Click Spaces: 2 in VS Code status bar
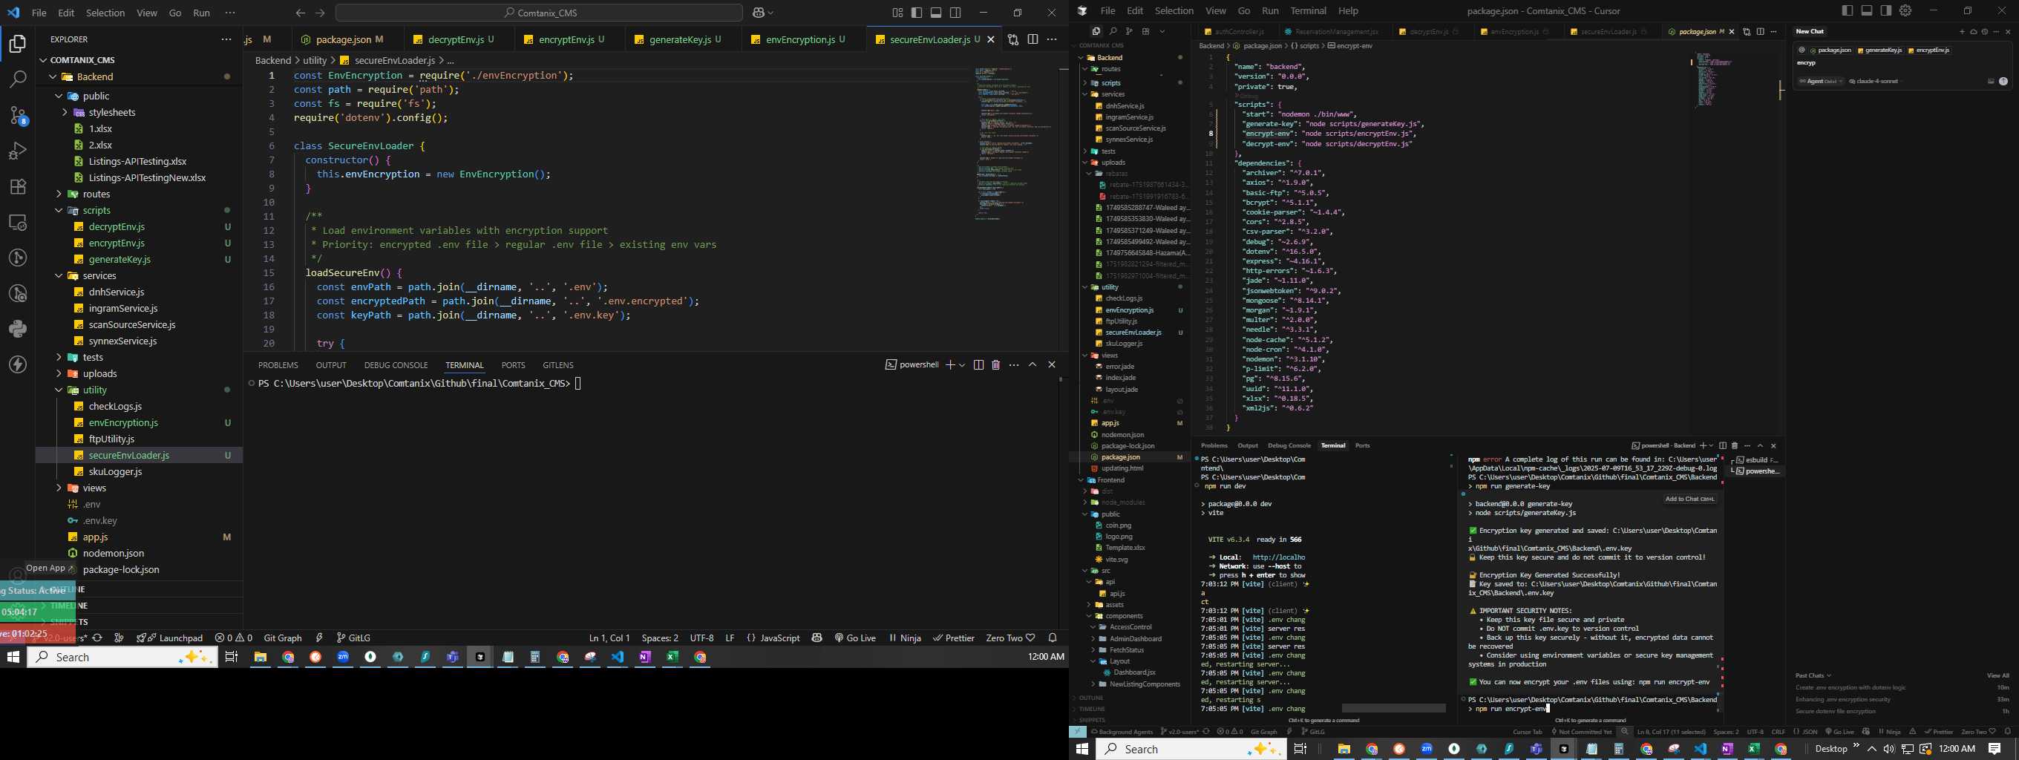The image size is (2019, 760). [660, 638]
